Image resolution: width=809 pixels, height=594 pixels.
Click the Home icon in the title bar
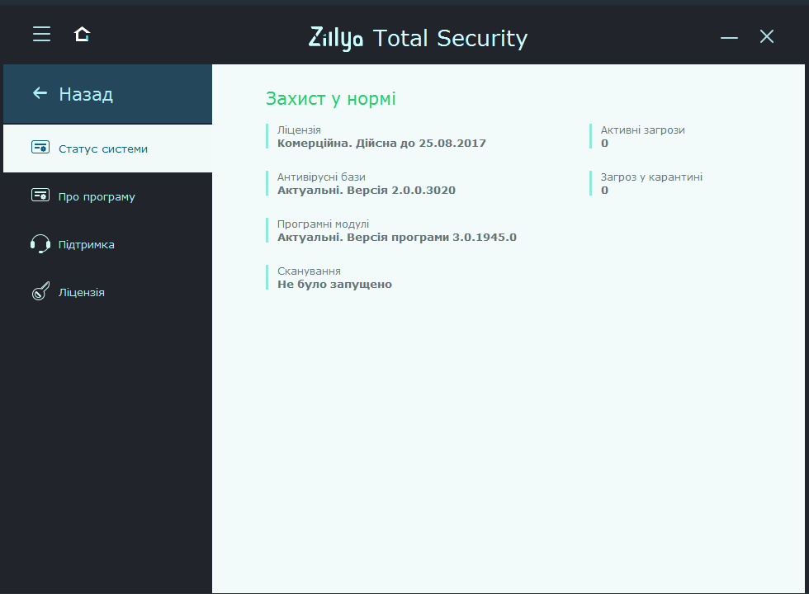(x=82, y=35)
